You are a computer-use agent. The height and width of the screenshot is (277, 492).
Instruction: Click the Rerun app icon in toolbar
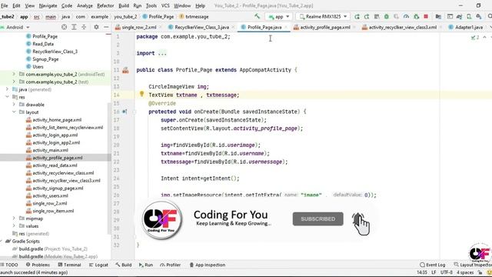point(357,17)
